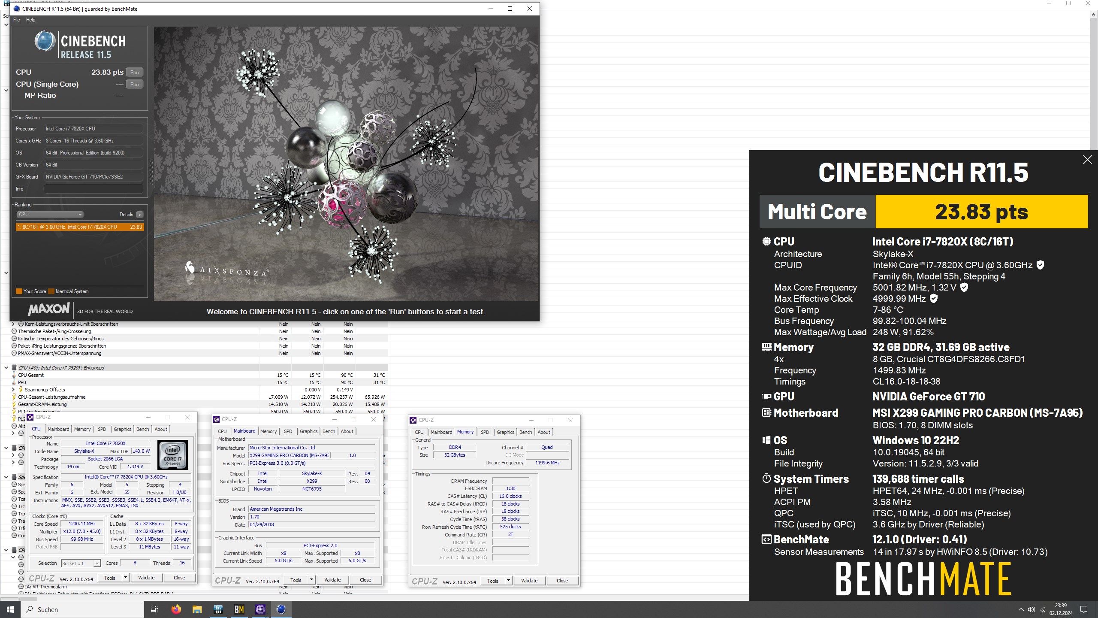Click the Spannungs-Offsets lightning icon

(x=21, y=390)
